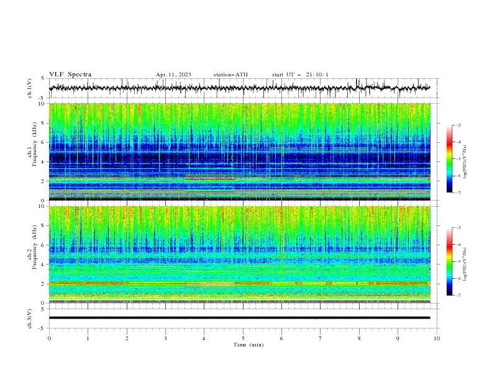Click the ch.2 PSD color bar
The height and width of the screenshot is (380, 492).
449,261
